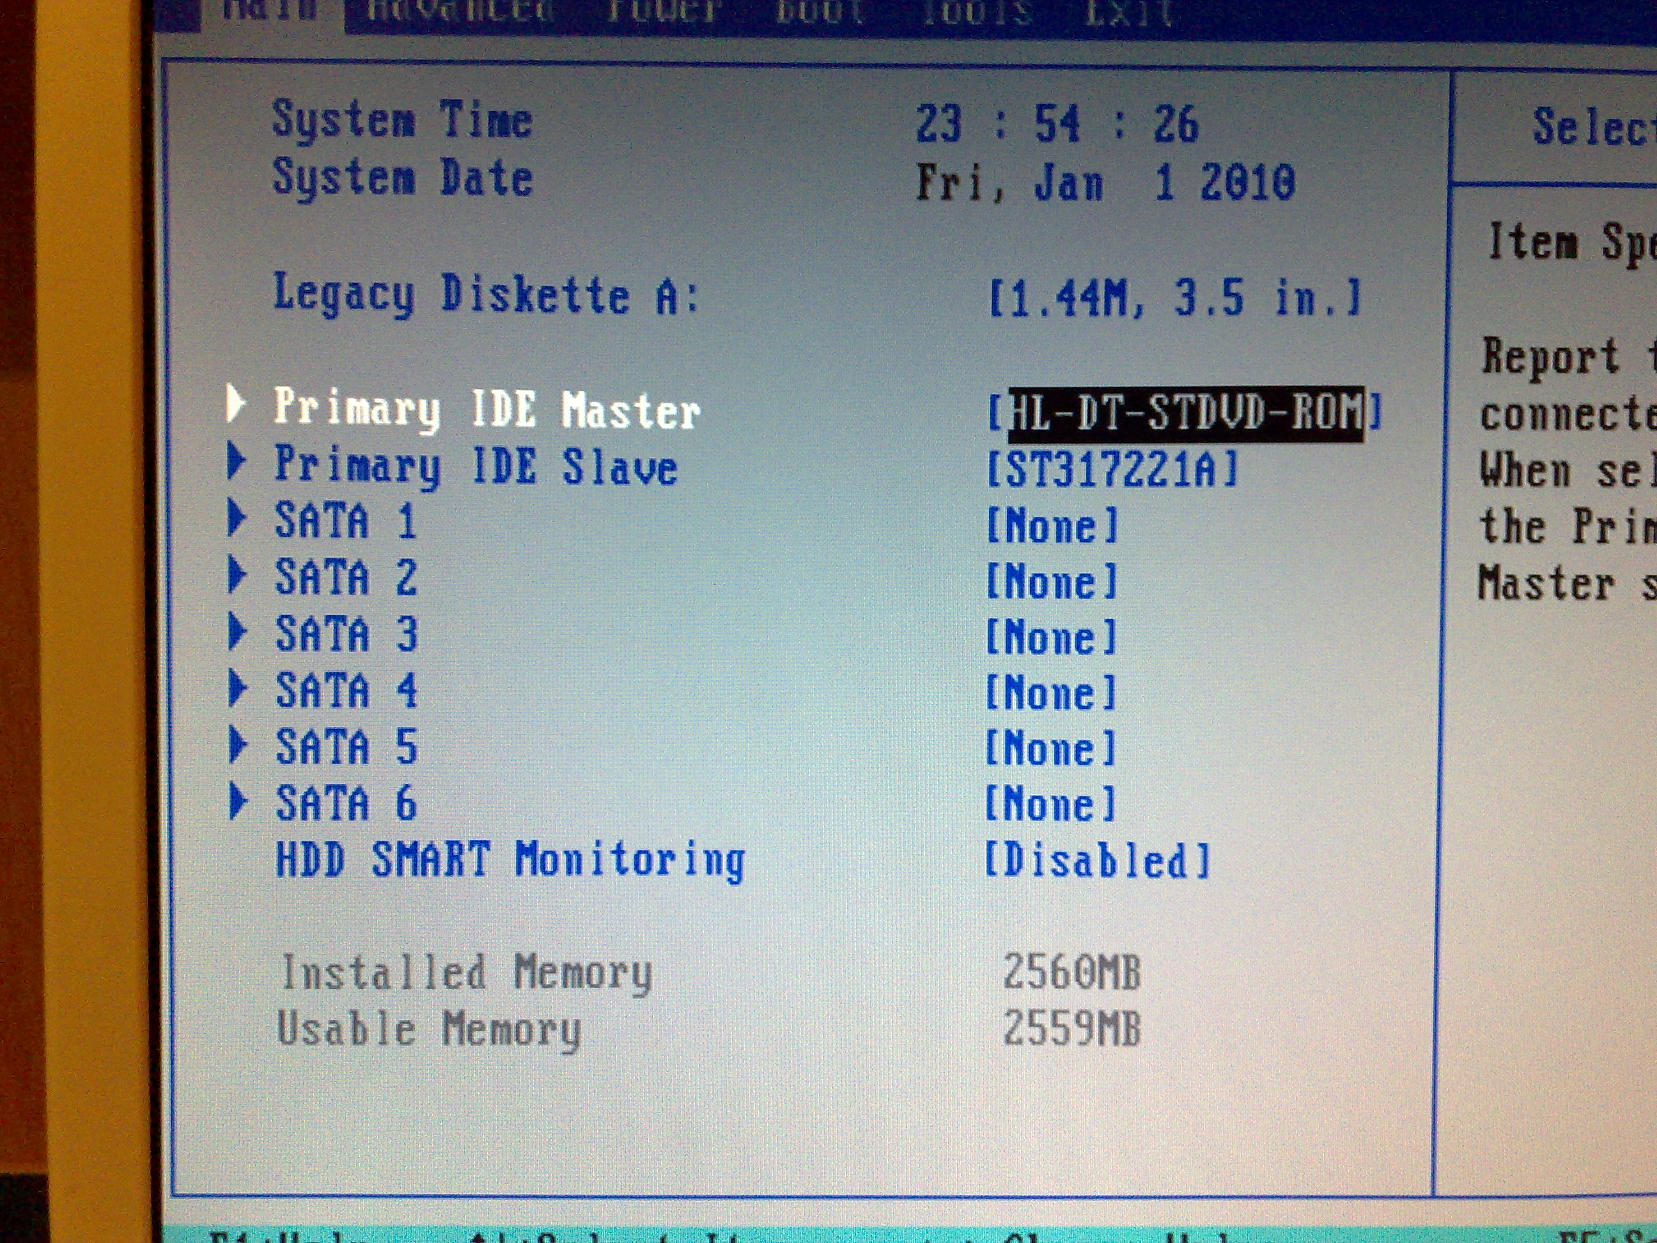Image resolution: width=1657 pixels, height=1243 pixels.
Task: Select the System Time label
Action: pos(403,120)
